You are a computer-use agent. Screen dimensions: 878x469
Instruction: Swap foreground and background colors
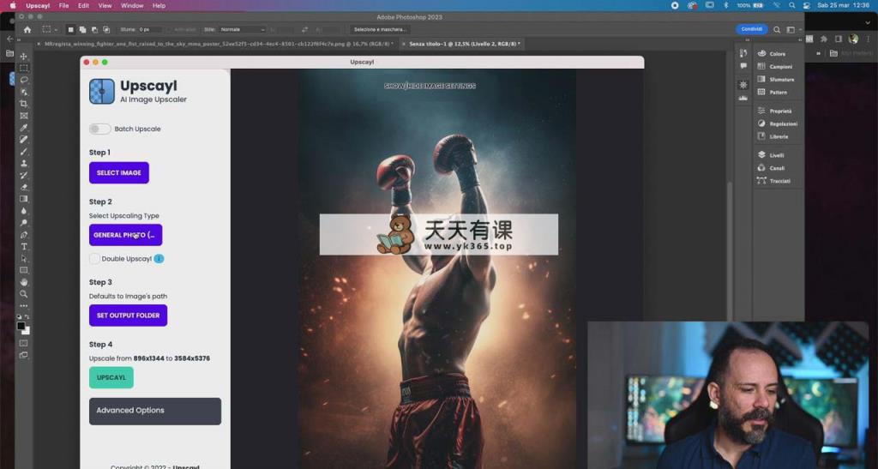tap(27, 317)
